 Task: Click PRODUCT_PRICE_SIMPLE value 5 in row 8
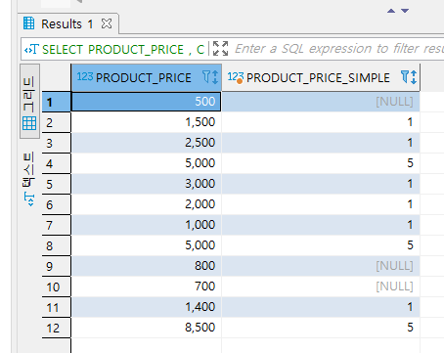point(321,245)
